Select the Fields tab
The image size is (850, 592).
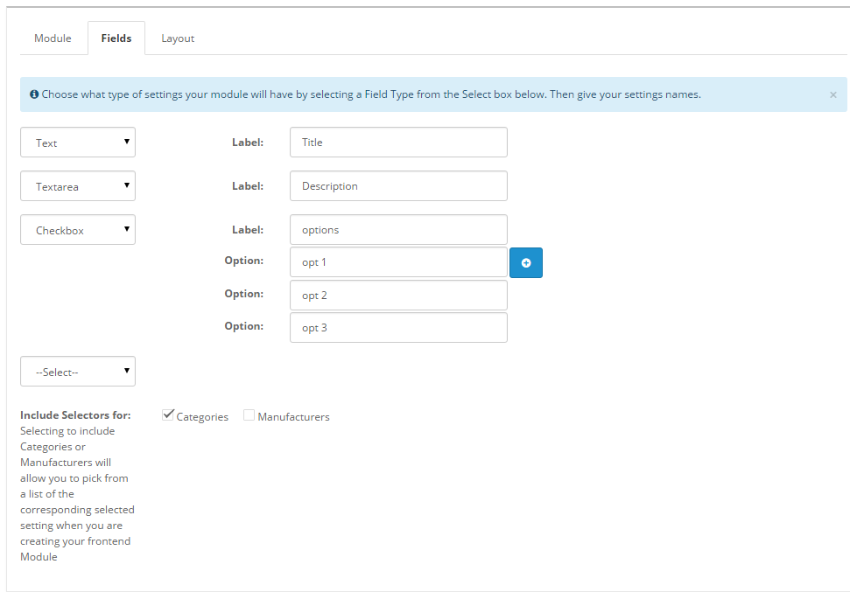pyautogui.click(x=116, y=38)
